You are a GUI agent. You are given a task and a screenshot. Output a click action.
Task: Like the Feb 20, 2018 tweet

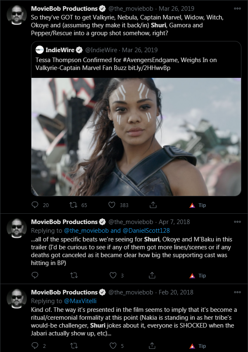pos(113,345)
